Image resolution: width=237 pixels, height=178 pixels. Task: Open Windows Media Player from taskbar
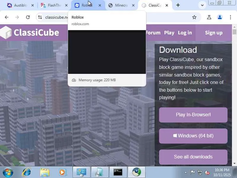coord(63,172)
